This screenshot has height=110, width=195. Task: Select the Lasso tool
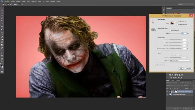click(x=2, y=16)
